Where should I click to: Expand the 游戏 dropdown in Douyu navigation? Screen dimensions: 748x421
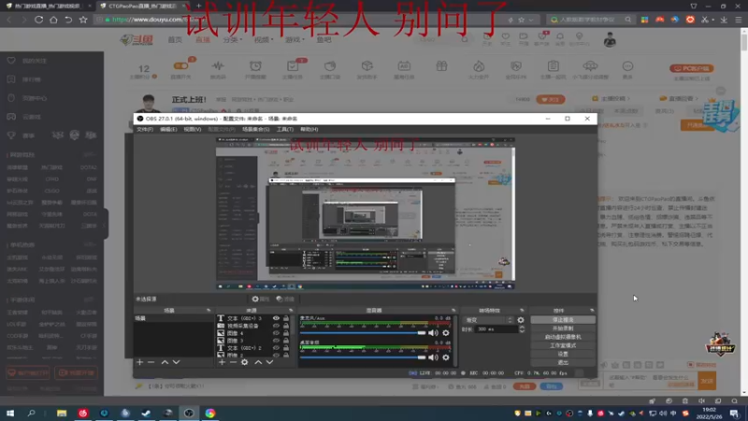point(295,39)
